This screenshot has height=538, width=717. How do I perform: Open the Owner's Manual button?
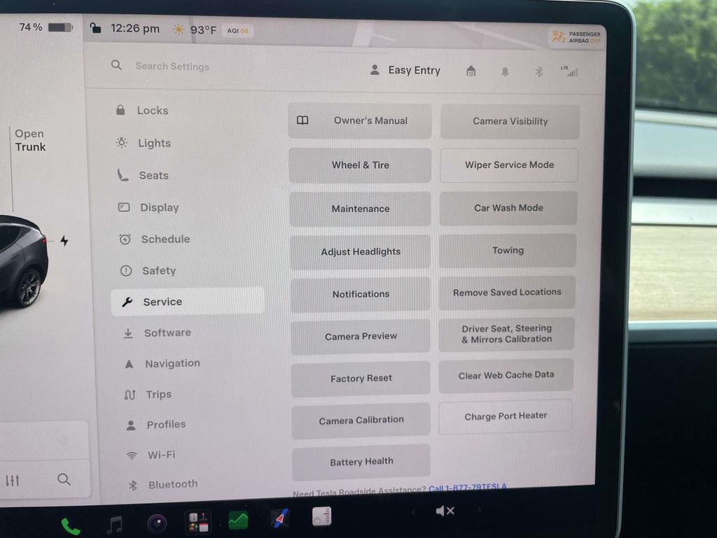(360, 120)
